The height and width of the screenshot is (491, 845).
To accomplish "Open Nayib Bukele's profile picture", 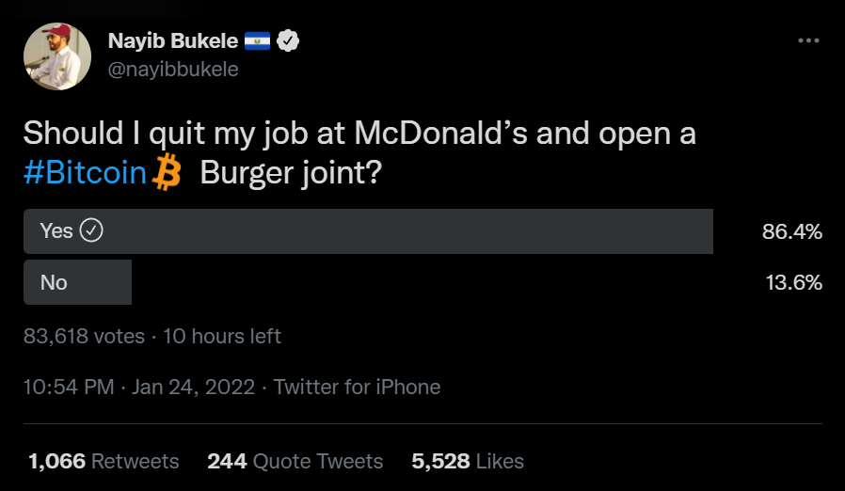I will point(57,56).
